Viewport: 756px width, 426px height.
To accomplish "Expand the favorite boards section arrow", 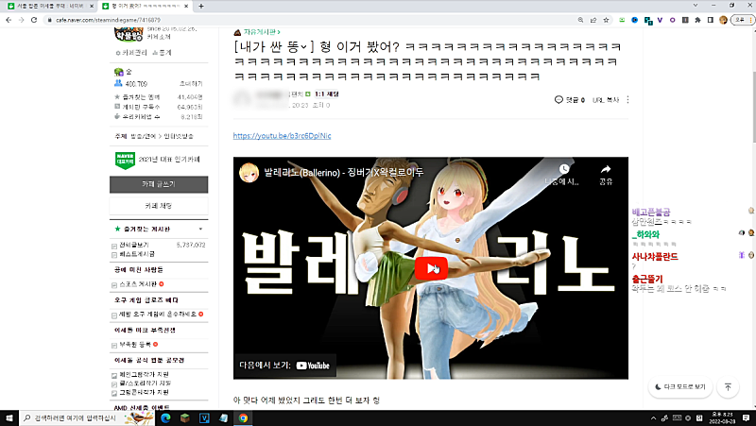I will point(200,230).
